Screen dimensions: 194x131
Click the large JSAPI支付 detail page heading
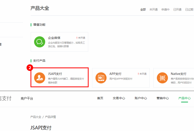pos(41,128)
